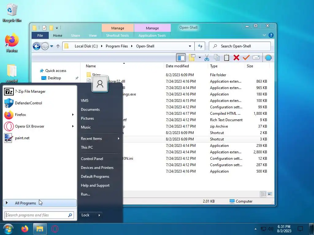The height and width of the screenshot is (235, 314).
Task: Go up one folder level arrow
Action: pyautogui.click(x=58, y=47)
